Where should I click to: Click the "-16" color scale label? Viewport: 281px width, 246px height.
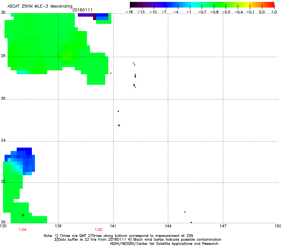[x=129, y=12]
